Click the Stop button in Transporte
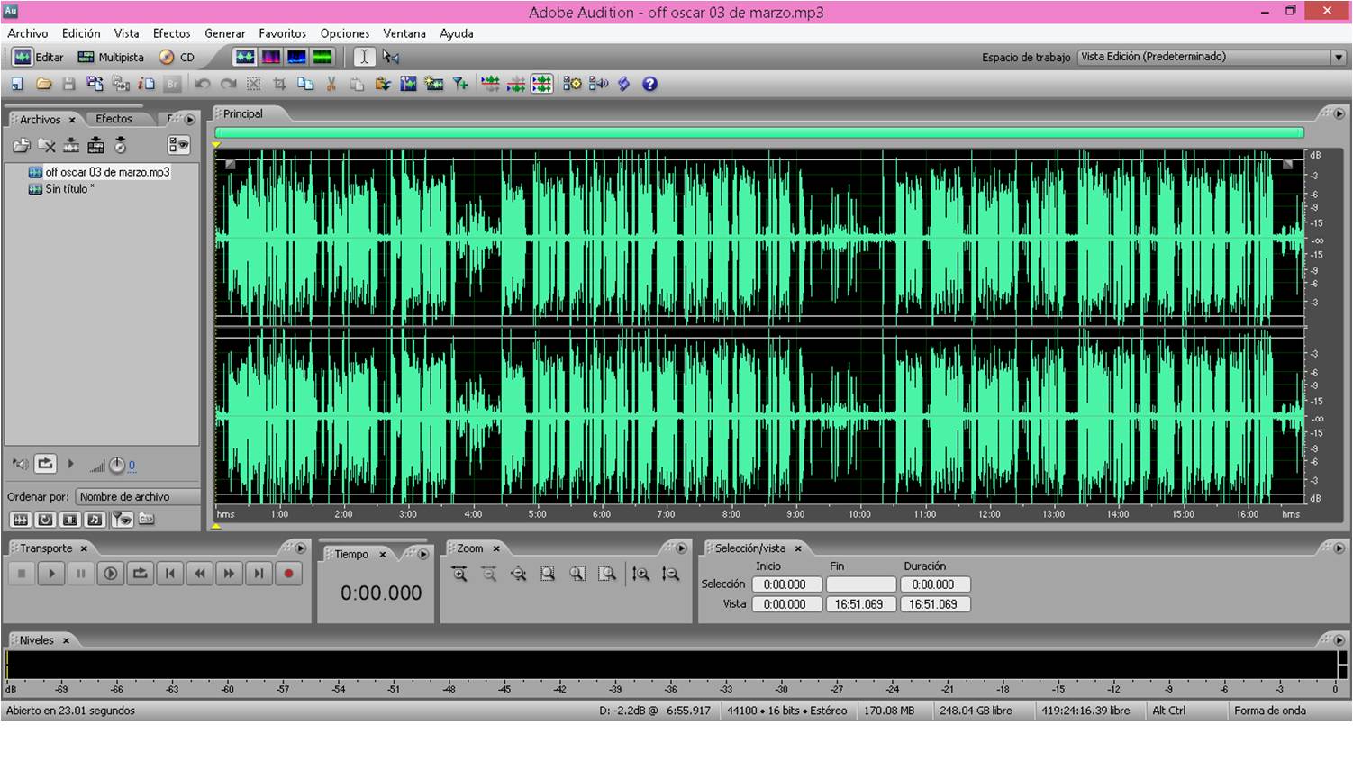This screenshot has width=1353, height=770. click(22, 574)
